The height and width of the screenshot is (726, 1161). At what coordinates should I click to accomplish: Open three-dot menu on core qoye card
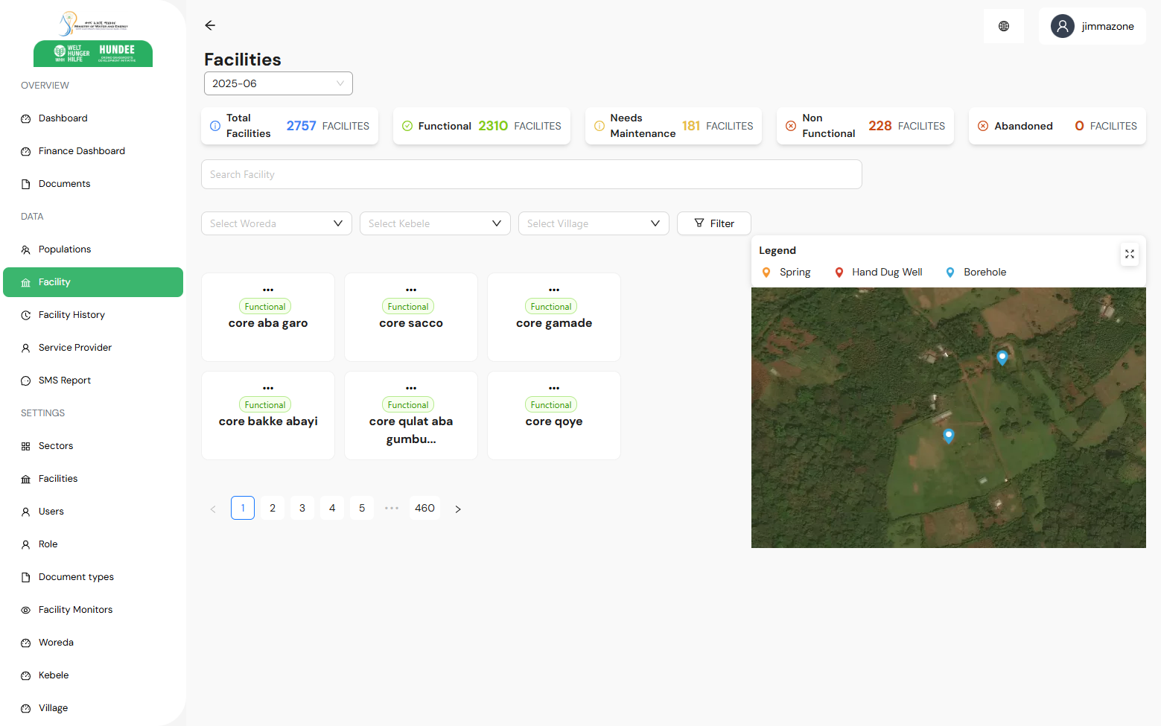pyautogui.click(x=554, y=388)
